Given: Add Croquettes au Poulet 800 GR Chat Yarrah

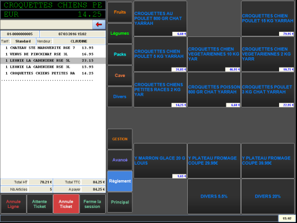Looking at the screenshot, I should [x=160, y=18].
